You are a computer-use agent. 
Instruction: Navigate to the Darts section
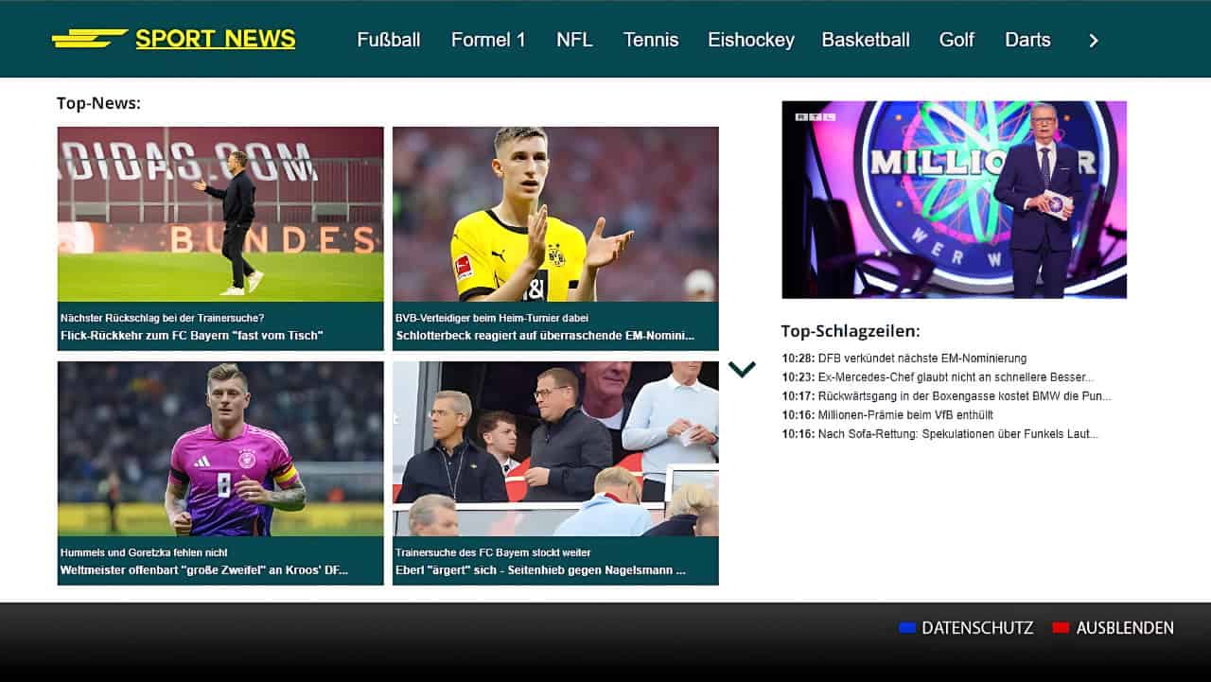point(1027,40)
